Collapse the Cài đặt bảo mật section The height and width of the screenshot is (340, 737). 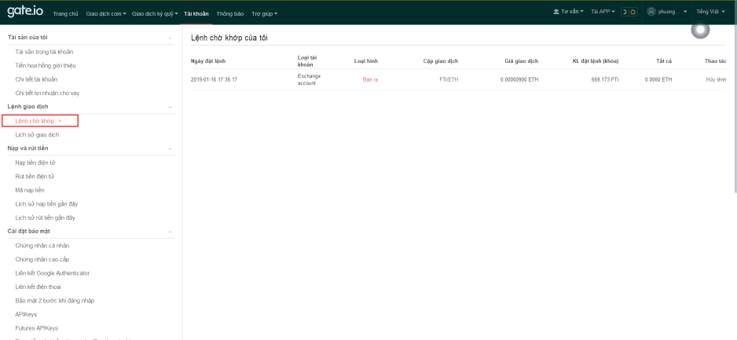click(x=170, y=232)
